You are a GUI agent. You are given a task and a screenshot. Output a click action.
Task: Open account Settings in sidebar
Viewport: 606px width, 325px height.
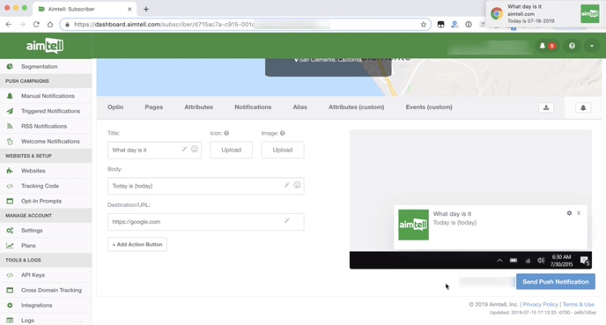(32, 231)
